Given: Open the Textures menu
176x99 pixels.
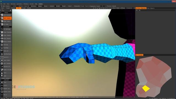Looking at the screenshot, I should point(13,4).
